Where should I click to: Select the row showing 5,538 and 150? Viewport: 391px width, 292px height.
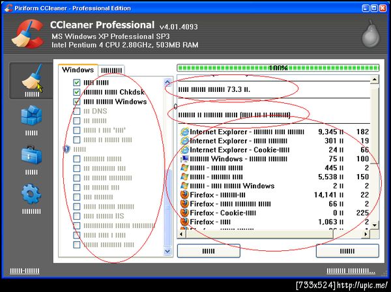[x=274, y=177]
